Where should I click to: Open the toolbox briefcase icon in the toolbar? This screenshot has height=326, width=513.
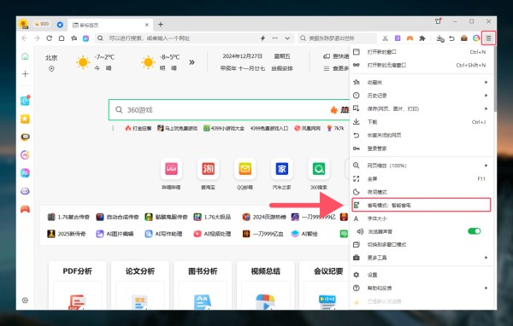pyautogui.click(x=464, y=38)
